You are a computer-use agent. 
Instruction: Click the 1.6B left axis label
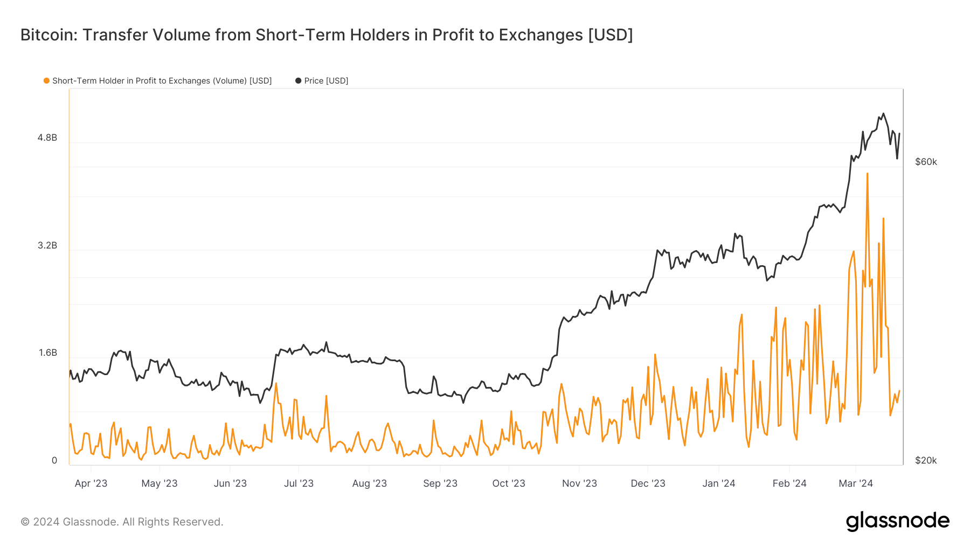click(47, 353)
